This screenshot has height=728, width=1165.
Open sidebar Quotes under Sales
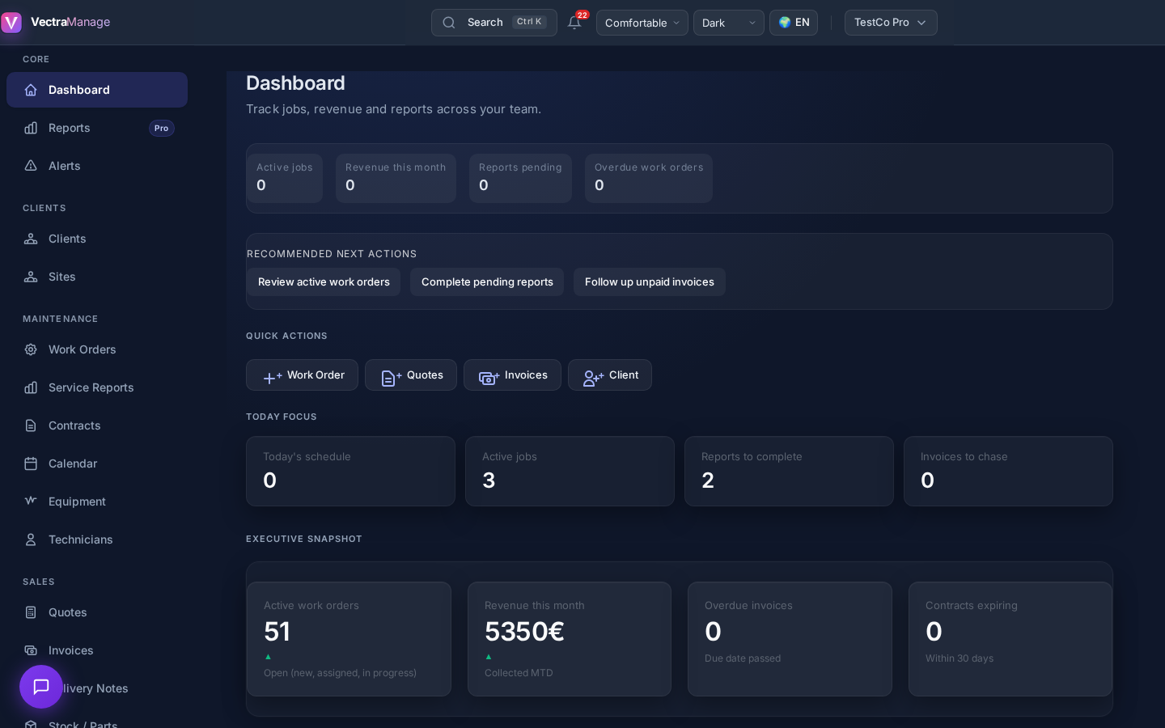coord(97,612)
